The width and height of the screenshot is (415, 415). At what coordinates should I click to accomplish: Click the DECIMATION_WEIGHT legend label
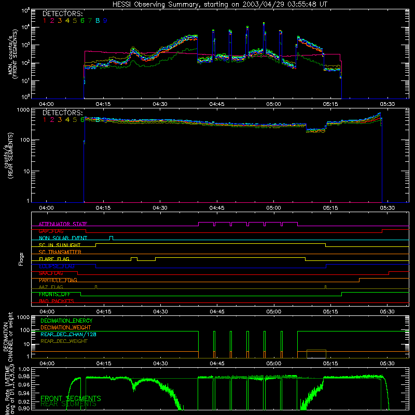[x=66, y=328]
